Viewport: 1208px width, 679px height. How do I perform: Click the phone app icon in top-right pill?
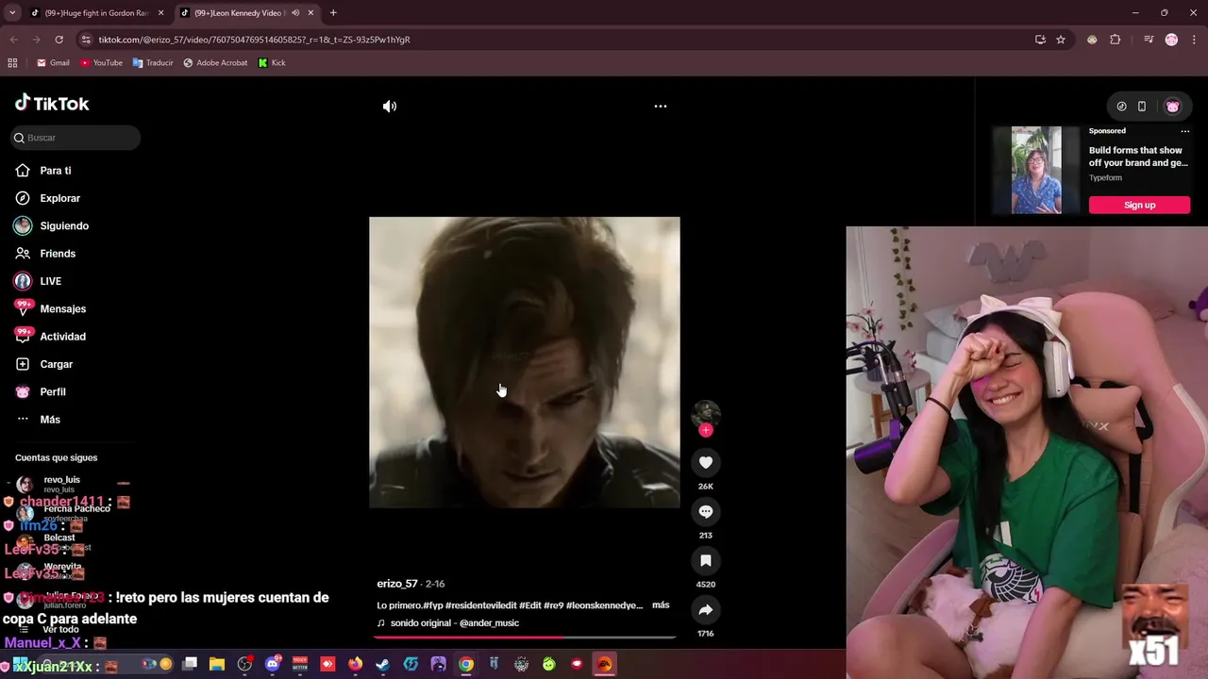coord(1141,107)
